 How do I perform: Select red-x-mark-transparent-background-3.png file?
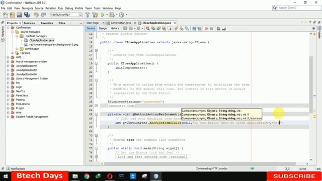tap(54, 45)
